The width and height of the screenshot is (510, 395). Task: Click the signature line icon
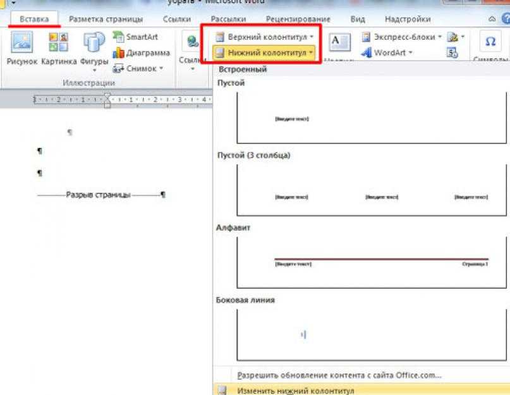click(x=452, y=37)
